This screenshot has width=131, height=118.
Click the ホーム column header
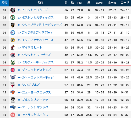112,3
